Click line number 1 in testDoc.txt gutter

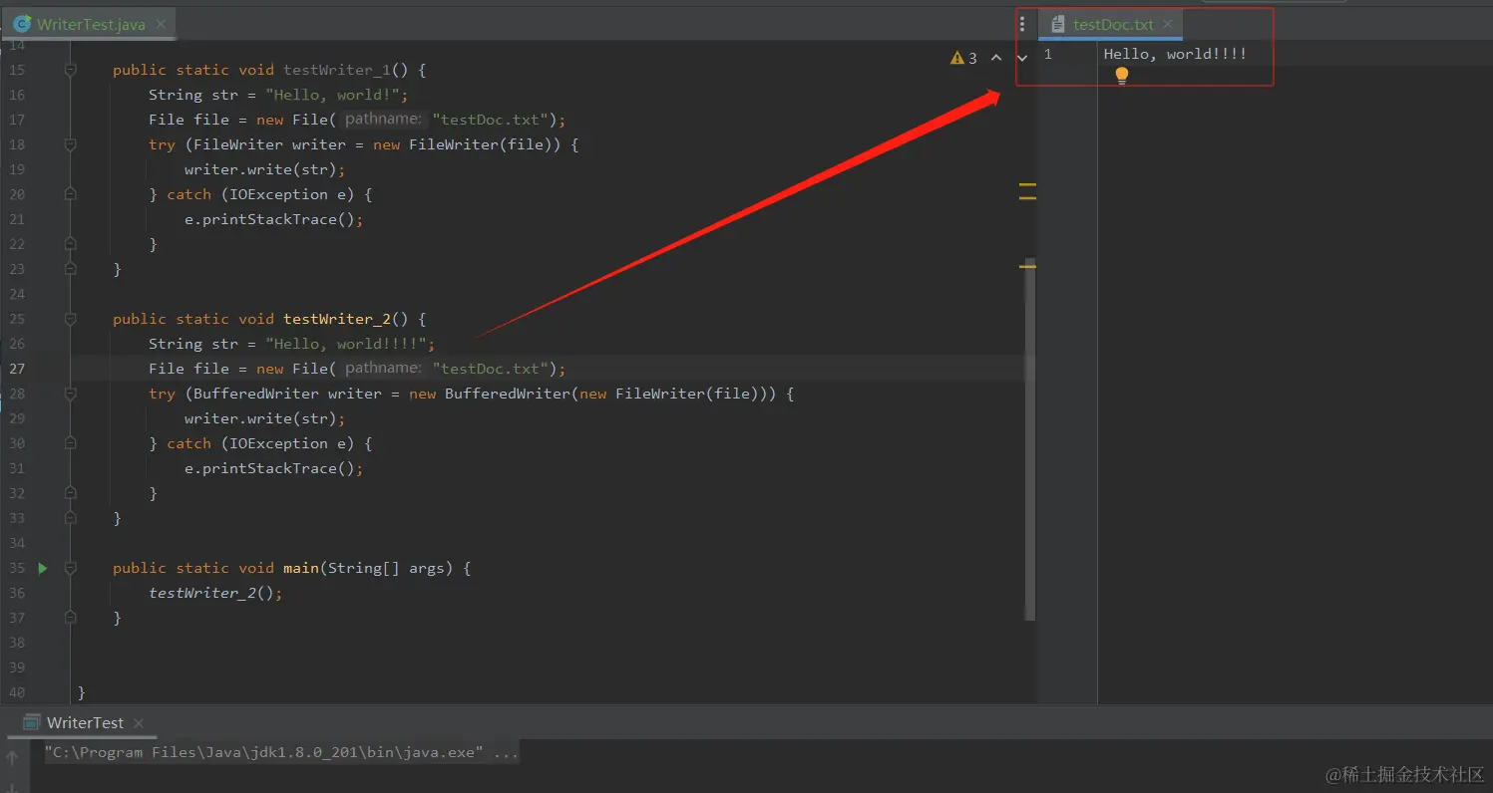point(1047,54)
